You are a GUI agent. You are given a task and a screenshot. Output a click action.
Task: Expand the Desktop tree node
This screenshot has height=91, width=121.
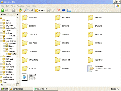1,33
